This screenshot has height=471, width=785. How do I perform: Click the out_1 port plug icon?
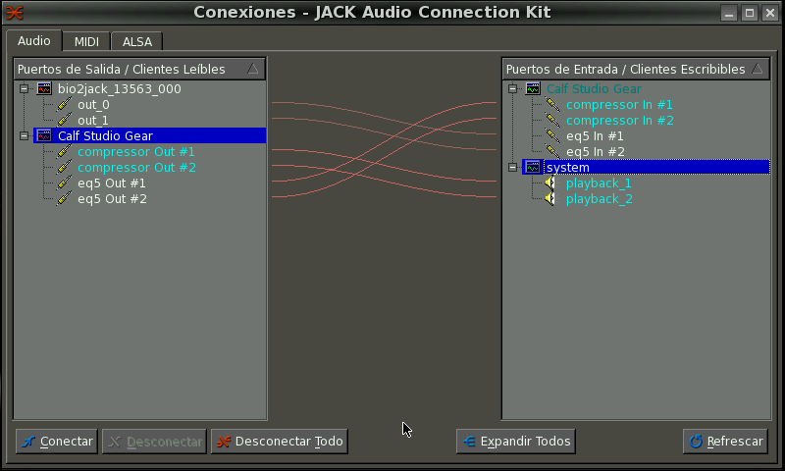click(x=64, y=120)
